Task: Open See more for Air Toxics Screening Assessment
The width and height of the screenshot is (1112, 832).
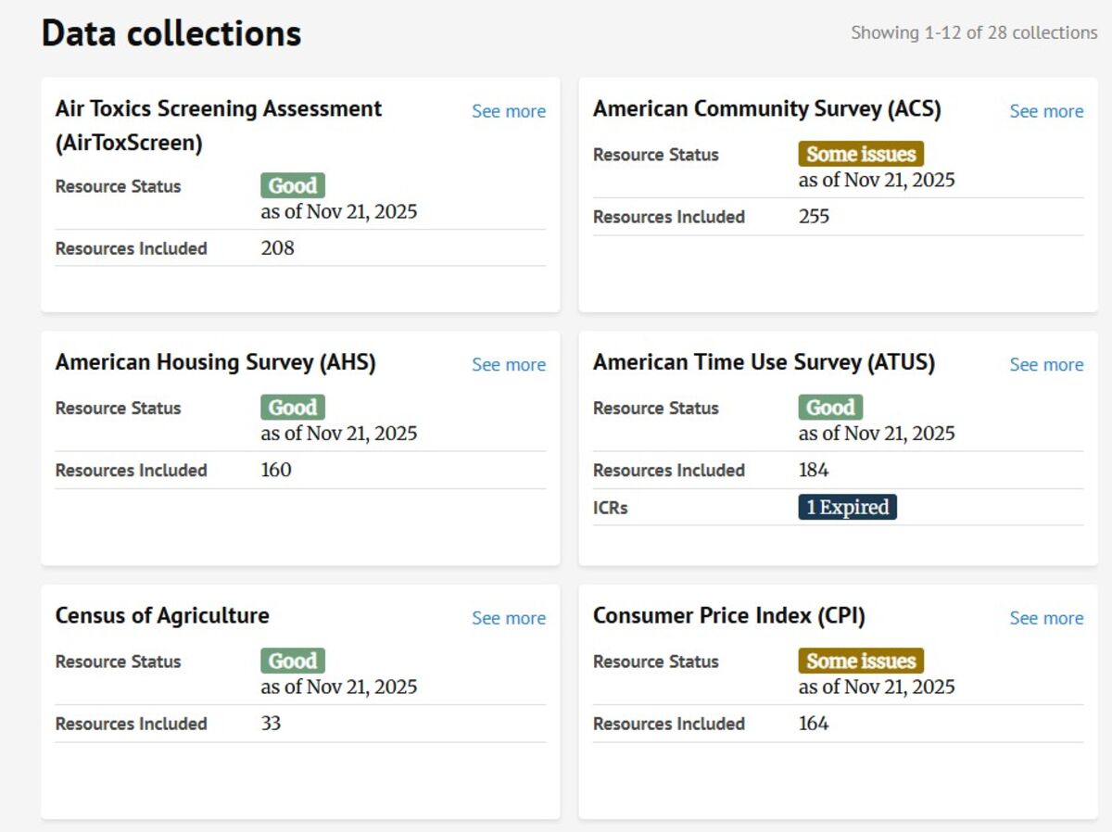Action: point(509,111)
